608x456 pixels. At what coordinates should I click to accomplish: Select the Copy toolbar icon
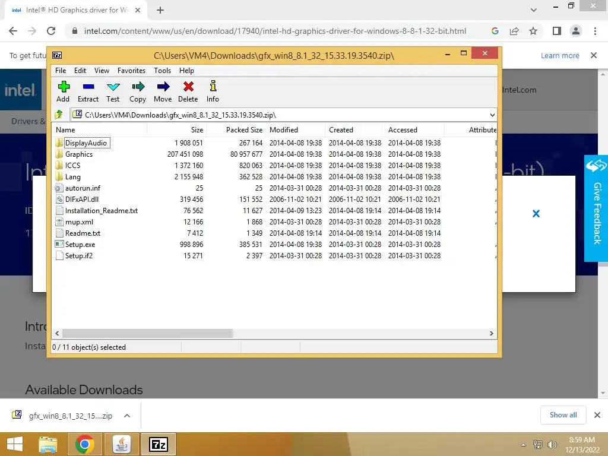(138, 87)
